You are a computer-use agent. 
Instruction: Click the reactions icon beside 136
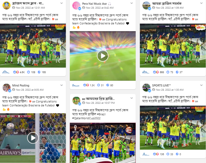tap(156, 154)
